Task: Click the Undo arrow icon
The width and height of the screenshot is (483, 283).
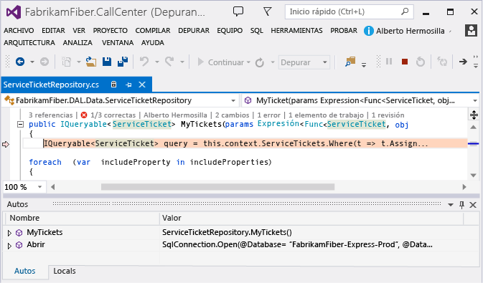Action: [144, 62]
